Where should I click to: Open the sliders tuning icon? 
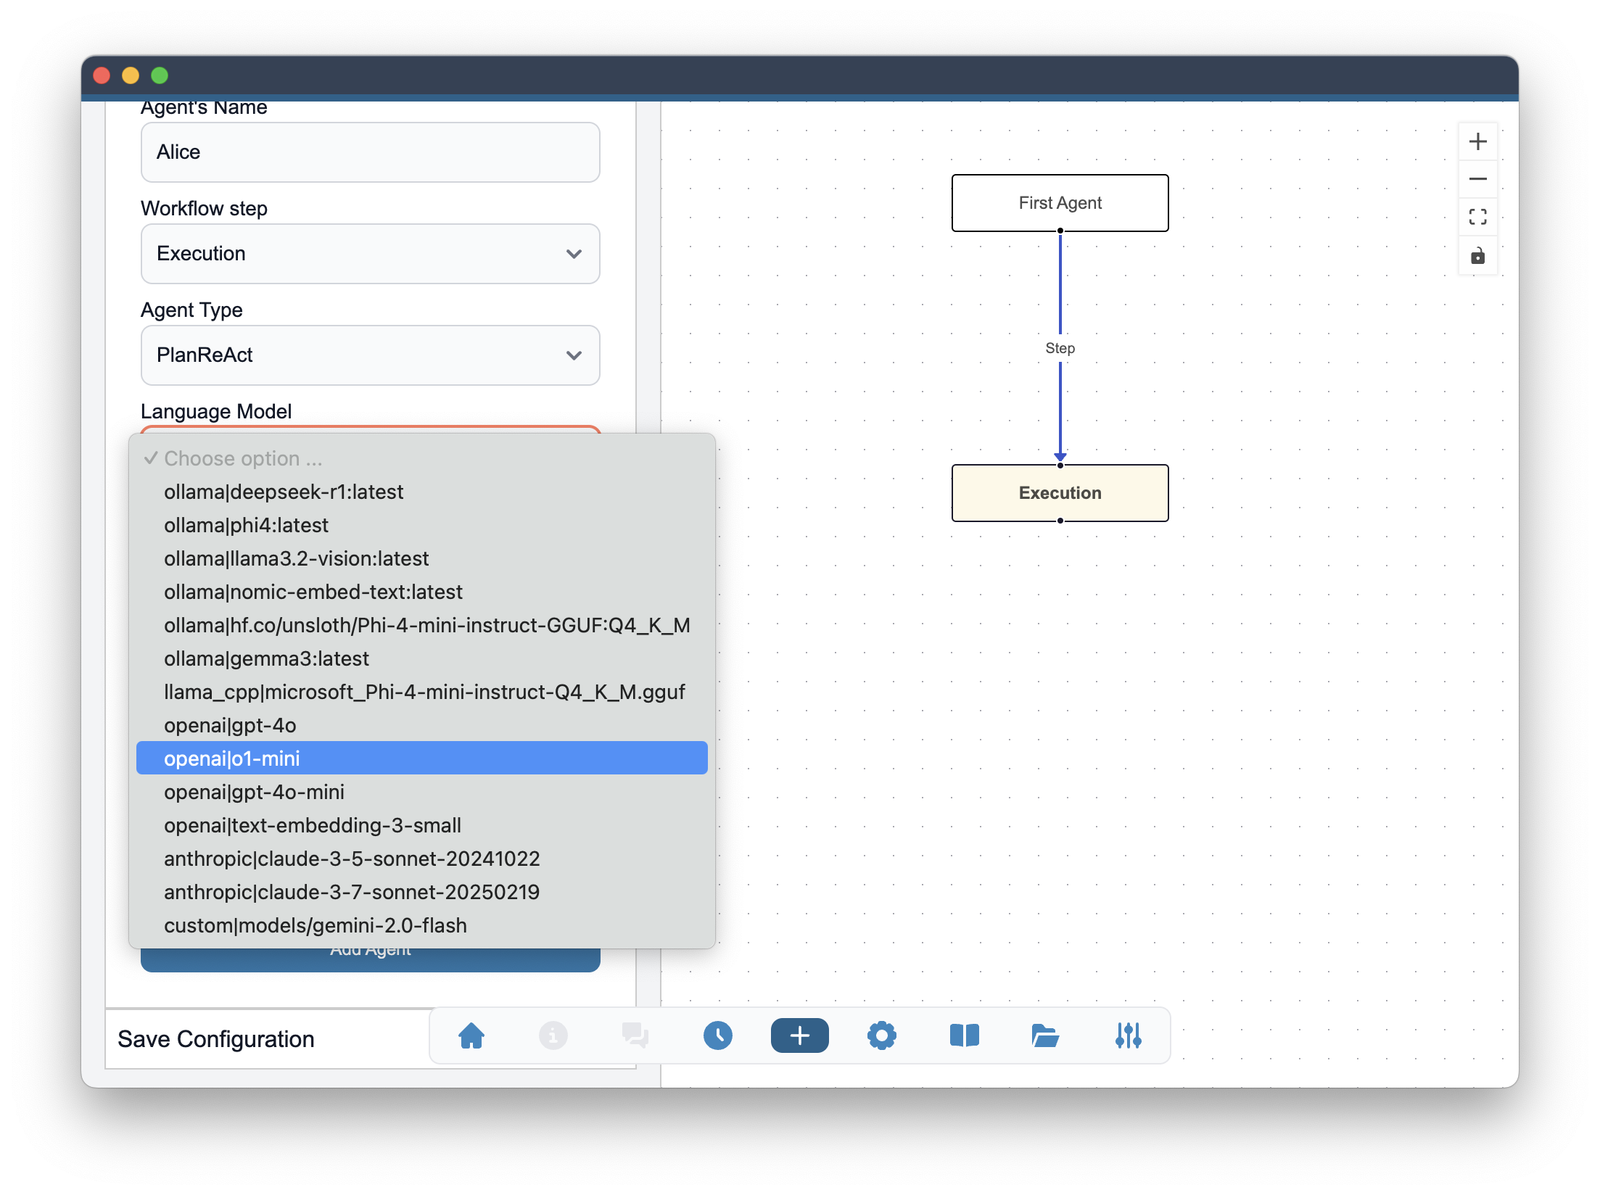(1129, 1035)
